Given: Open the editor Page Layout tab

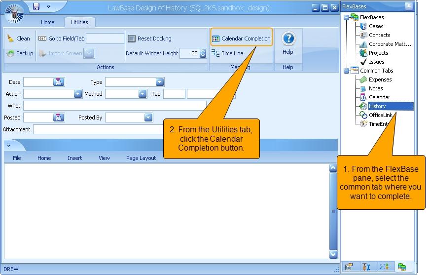Looking at the screenshot, I should [x=141, y=158].
